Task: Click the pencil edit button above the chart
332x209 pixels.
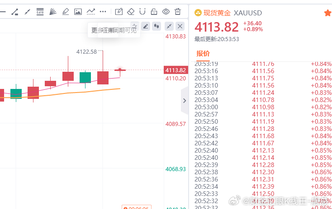Action: click(146, 26)
